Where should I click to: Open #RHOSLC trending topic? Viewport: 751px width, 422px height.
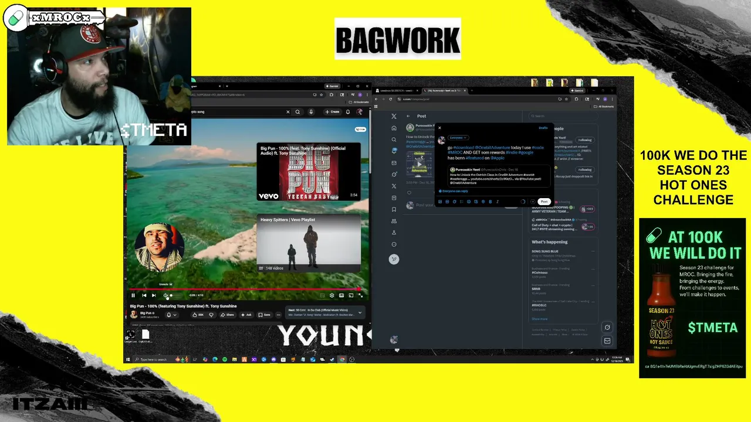point(539,305)
